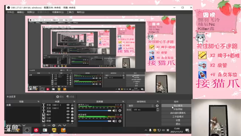The image size is (241, 136).
Task: Move scene down in scenes toolbar
Action: pyautogui.click(x=24, y=125)
